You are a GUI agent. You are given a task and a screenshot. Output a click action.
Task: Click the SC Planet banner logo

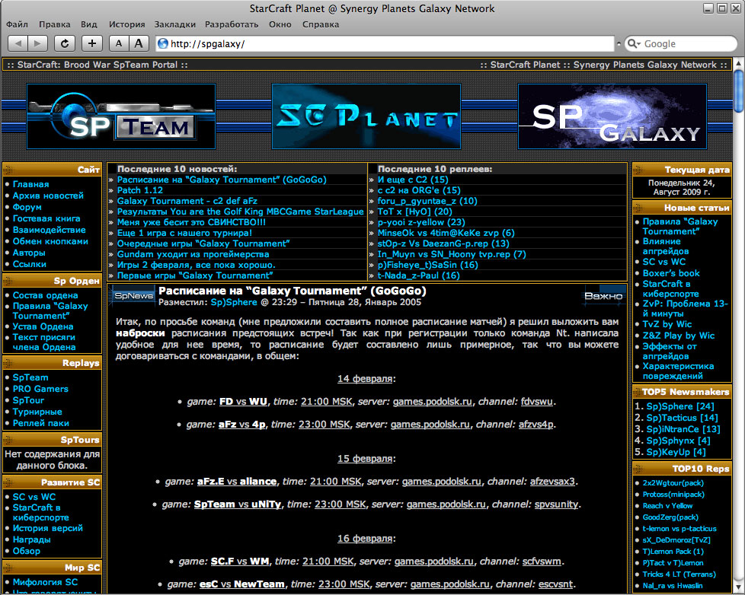[366, 116]
